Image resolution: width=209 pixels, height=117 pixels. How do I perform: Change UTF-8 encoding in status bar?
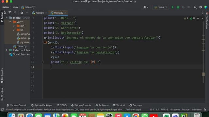tap(165, 110)
